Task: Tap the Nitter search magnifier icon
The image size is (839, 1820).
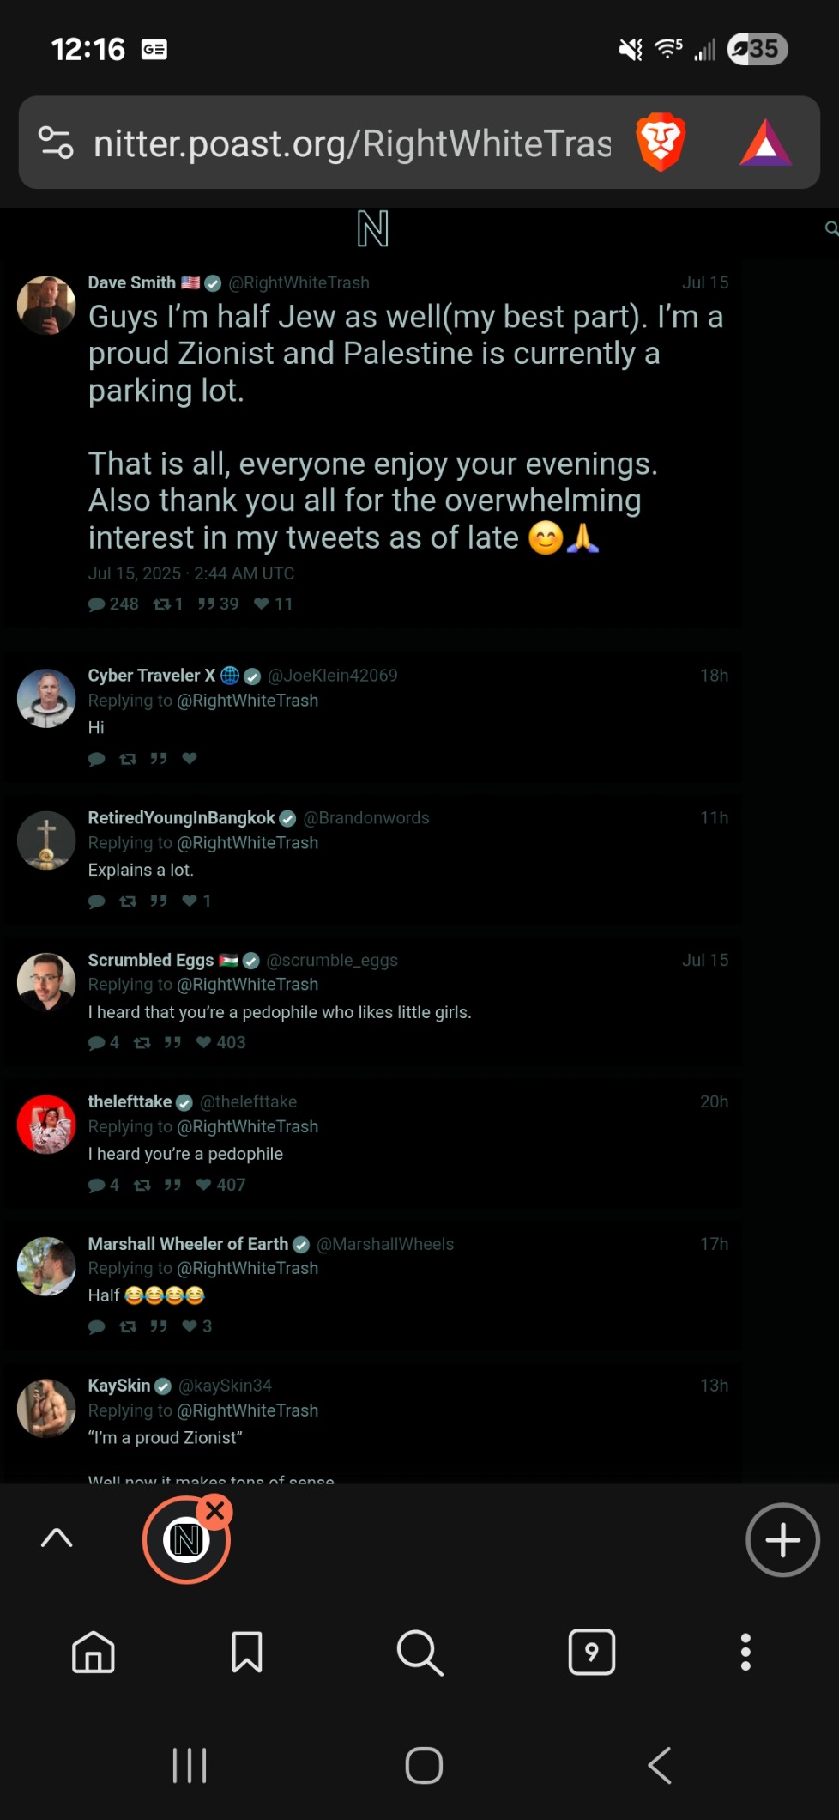Action: 830,228
